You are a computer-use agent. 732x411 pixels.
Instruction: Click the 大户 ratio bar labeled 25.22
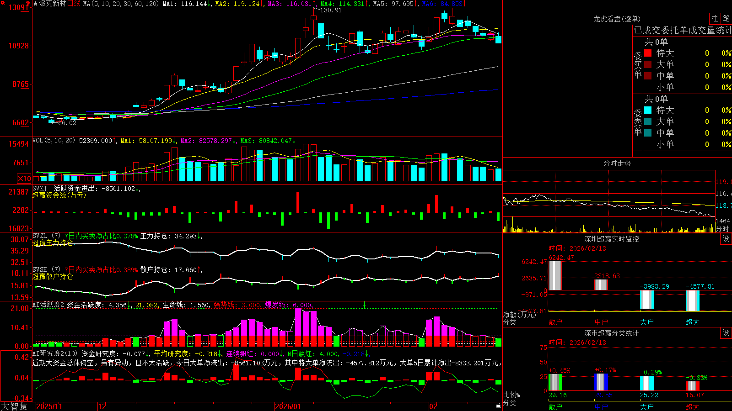tap(647, 383)
